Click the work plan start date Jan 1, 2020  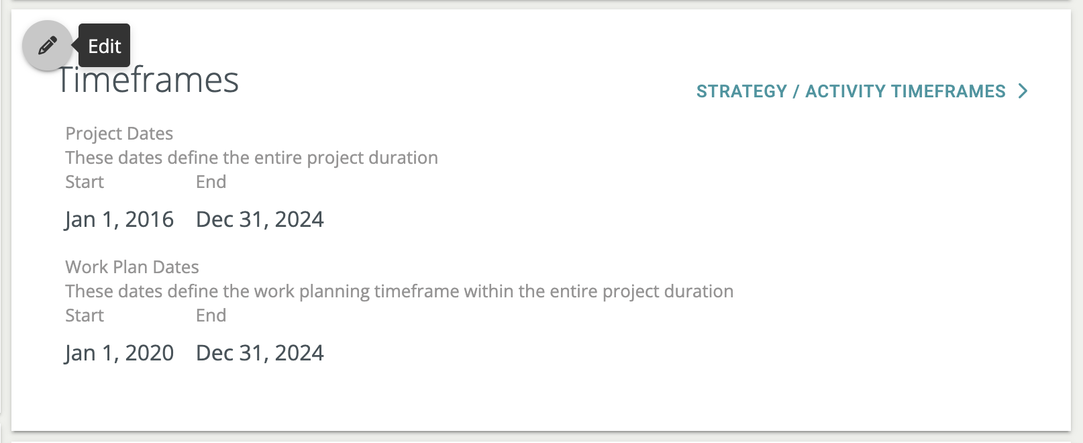(x=119, y=353)
